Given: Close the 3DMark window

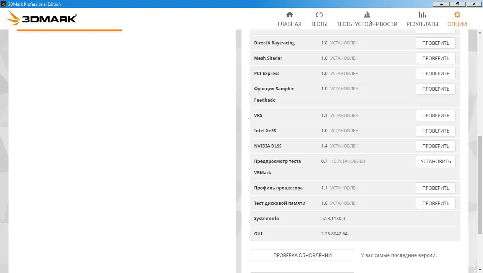Looking at the screenshot, I should (x=474, y=4).
